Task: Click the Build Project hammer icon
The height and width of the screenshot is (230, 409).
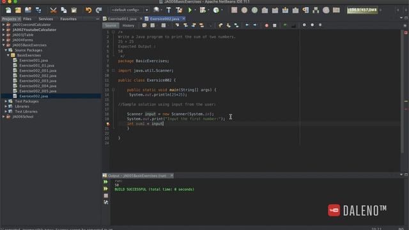Action: [x=169, y=10]
